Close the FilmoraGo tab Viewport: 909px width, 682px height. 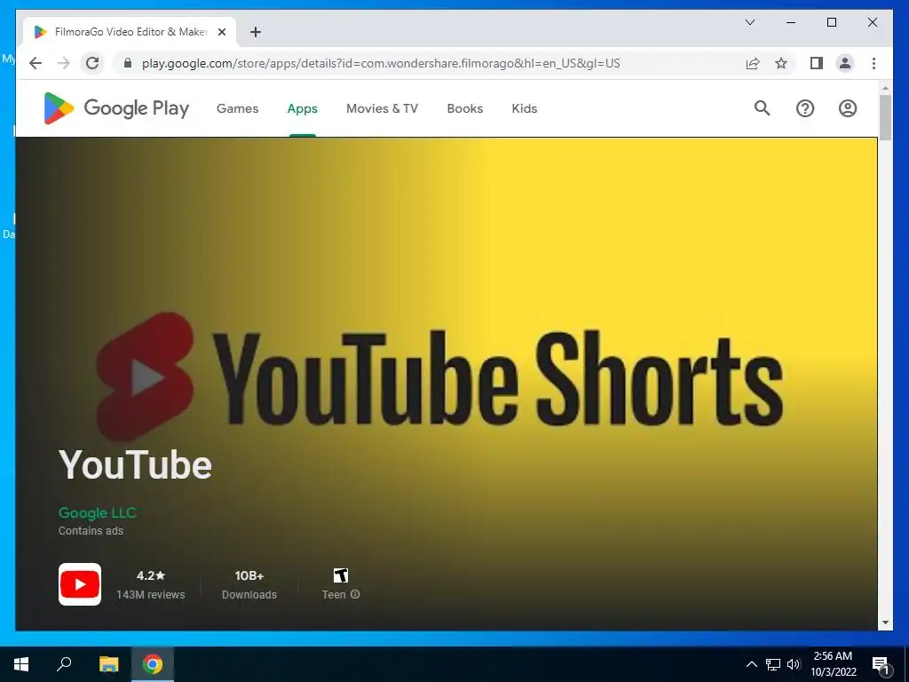[x=221, y=32]
